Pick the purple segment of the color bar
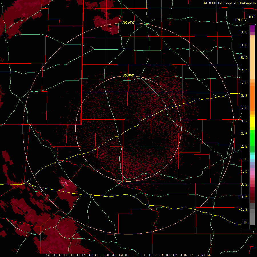The height and width of the screenshot is (257, 257). pos(252,29)
